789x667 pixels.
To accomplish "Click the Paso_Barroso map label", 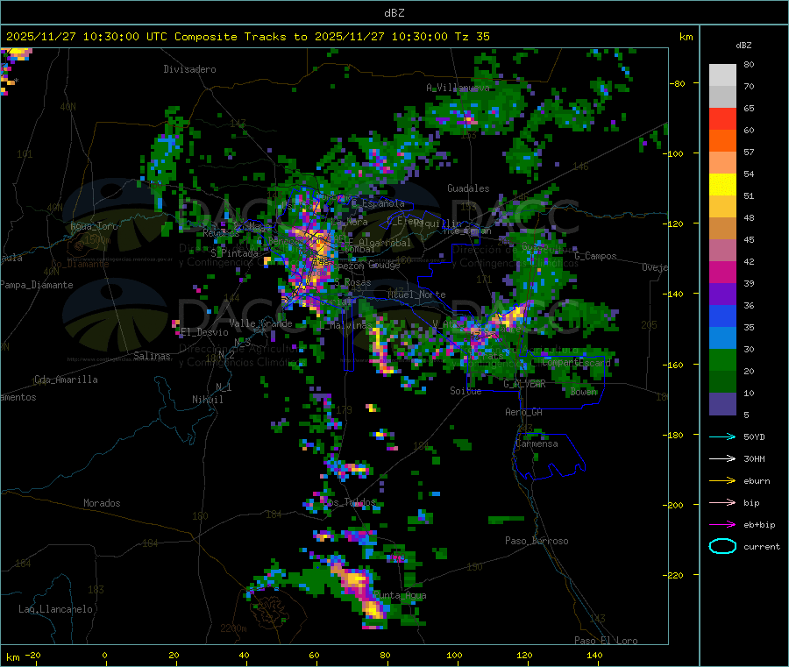I will [x=537, y=541].
